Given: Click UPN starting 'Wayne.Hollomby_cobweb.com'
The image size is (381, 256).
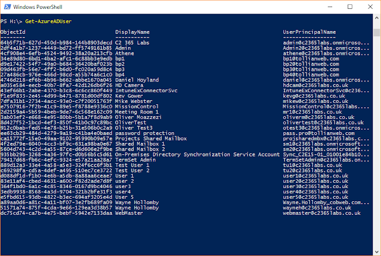Looking at the screenshot, I should coord(326,202).
